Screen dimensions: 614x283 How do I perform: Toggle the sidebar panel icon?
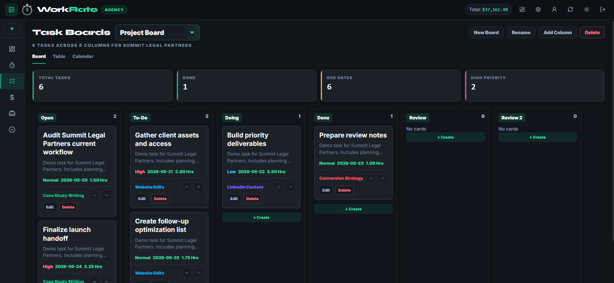[x=12, y=10]
